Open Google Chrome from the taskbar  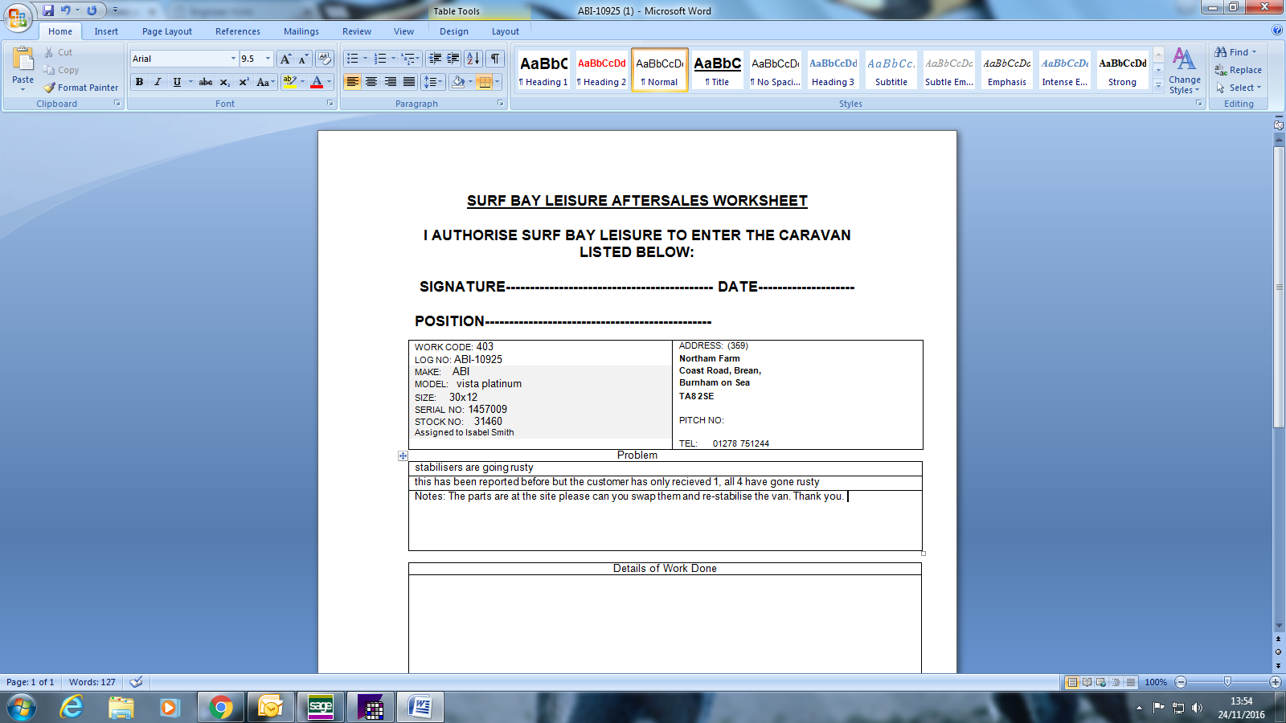pyautogui.click(x=220, y=707)
